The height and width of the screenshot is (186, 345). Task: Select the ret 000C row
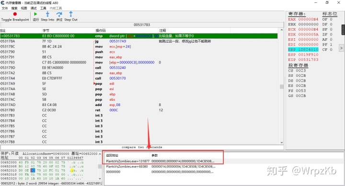tap(139, 110)
